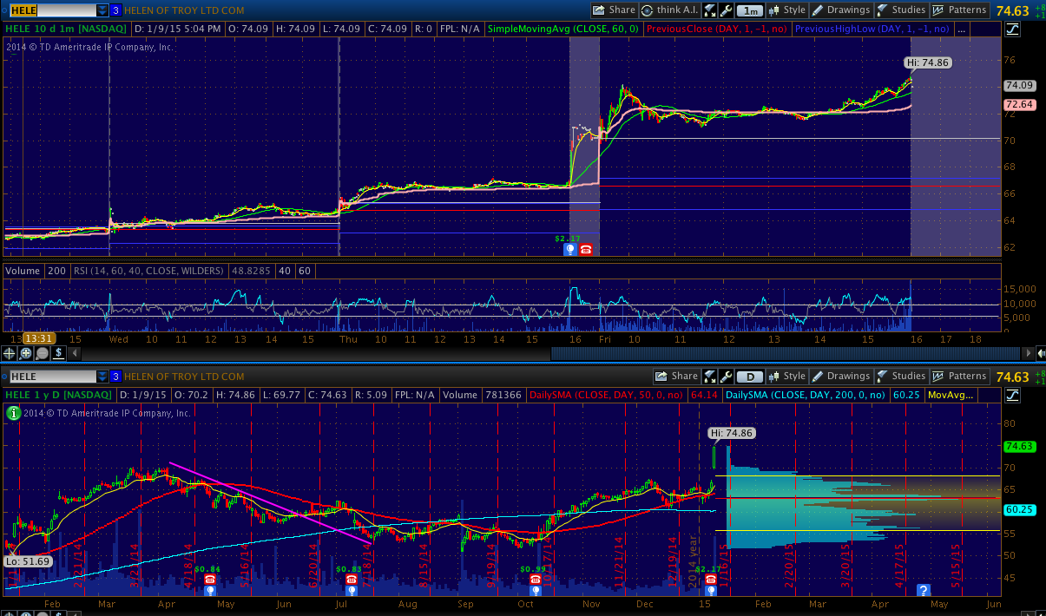Click the crosshair pan icon below upper chart
1046x616 pixels.
tap(10, 353)
